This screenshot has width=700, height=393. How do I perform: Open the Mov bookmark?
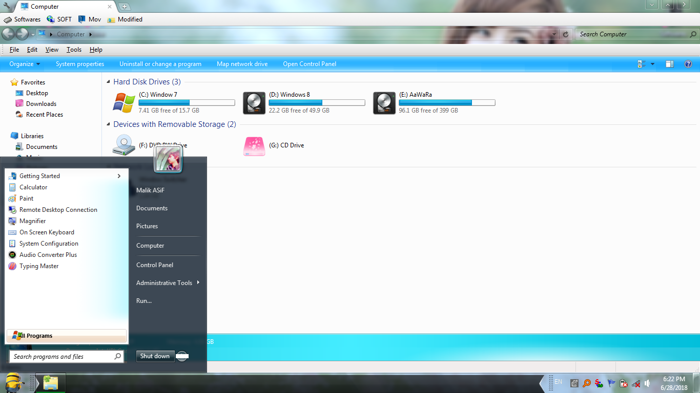[x=90, y=19]
